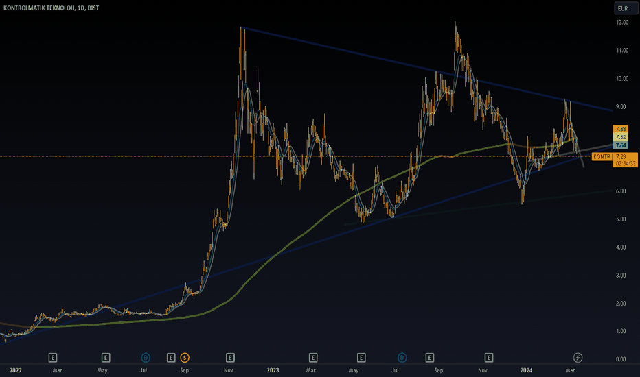Click the Mar label right of 2023

pos(310,370)
